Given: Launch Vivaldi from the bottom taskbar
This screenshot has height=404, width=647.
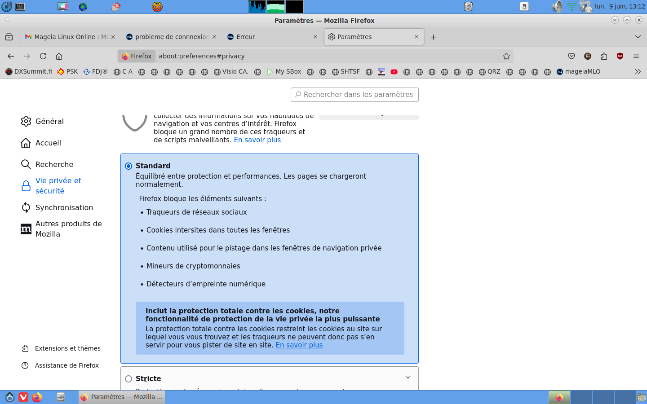Looking at the screenshot, I should 23,397.
